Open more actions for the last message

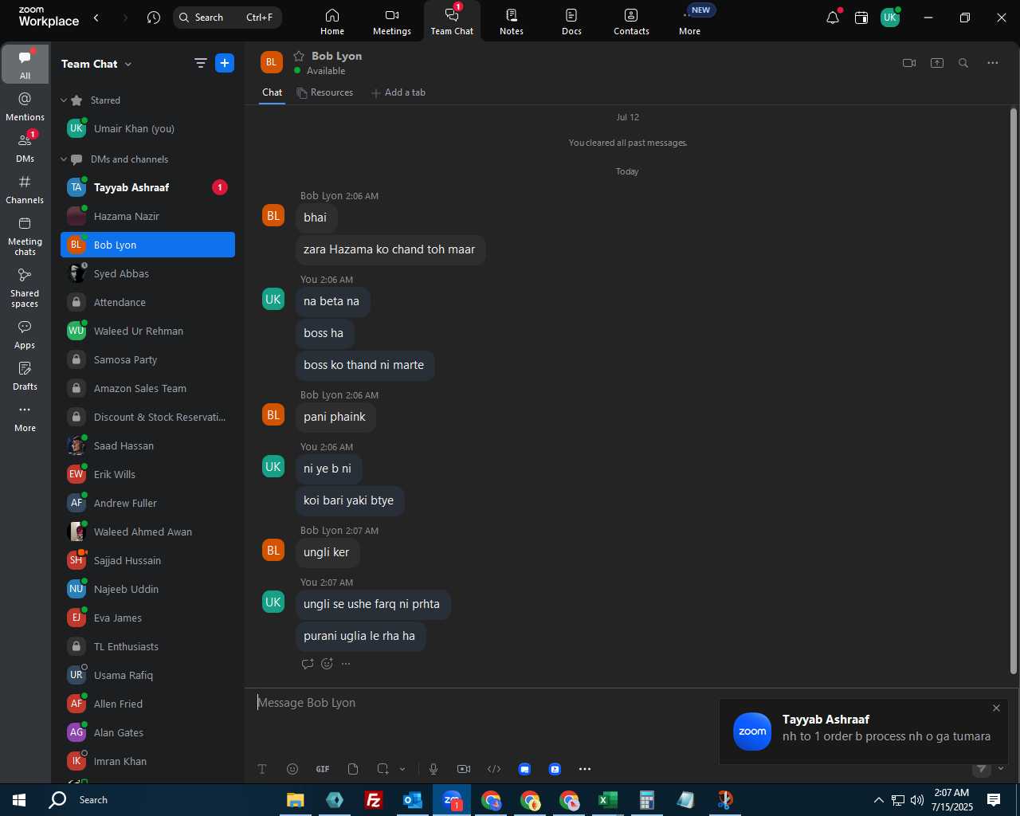coord(346,664)
